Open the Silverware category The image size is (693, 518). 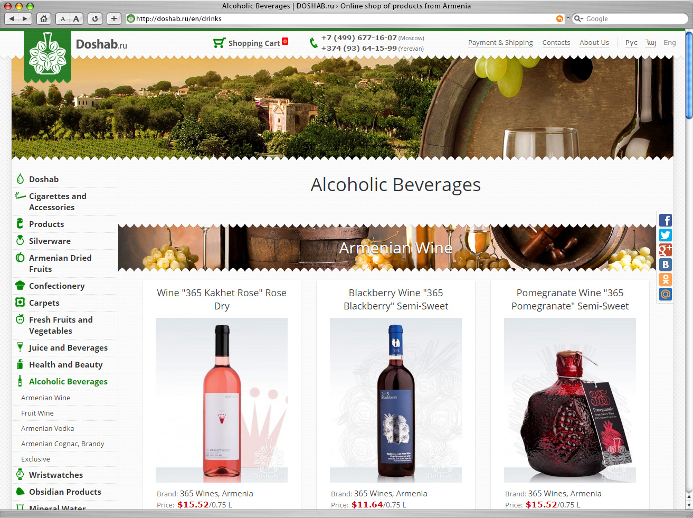[50, 241]
